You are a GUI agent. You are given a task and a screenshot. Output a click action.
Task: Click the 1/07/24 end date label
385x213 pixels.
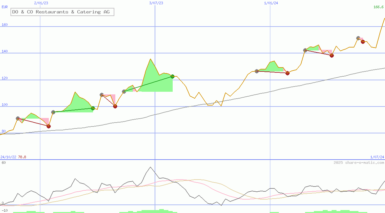[377, 157]
